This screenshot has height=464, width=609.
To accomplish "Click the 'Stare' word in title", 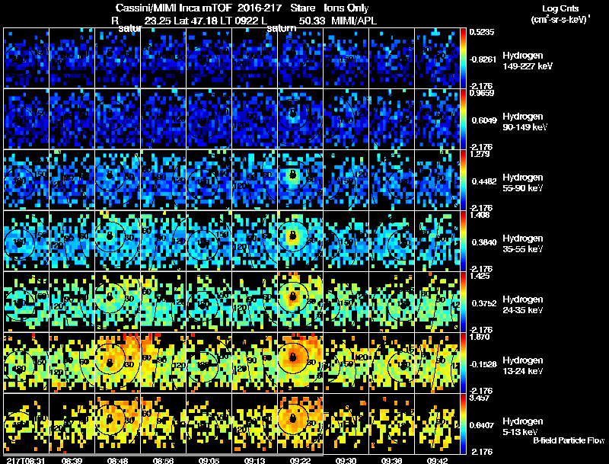I will 302,8.
